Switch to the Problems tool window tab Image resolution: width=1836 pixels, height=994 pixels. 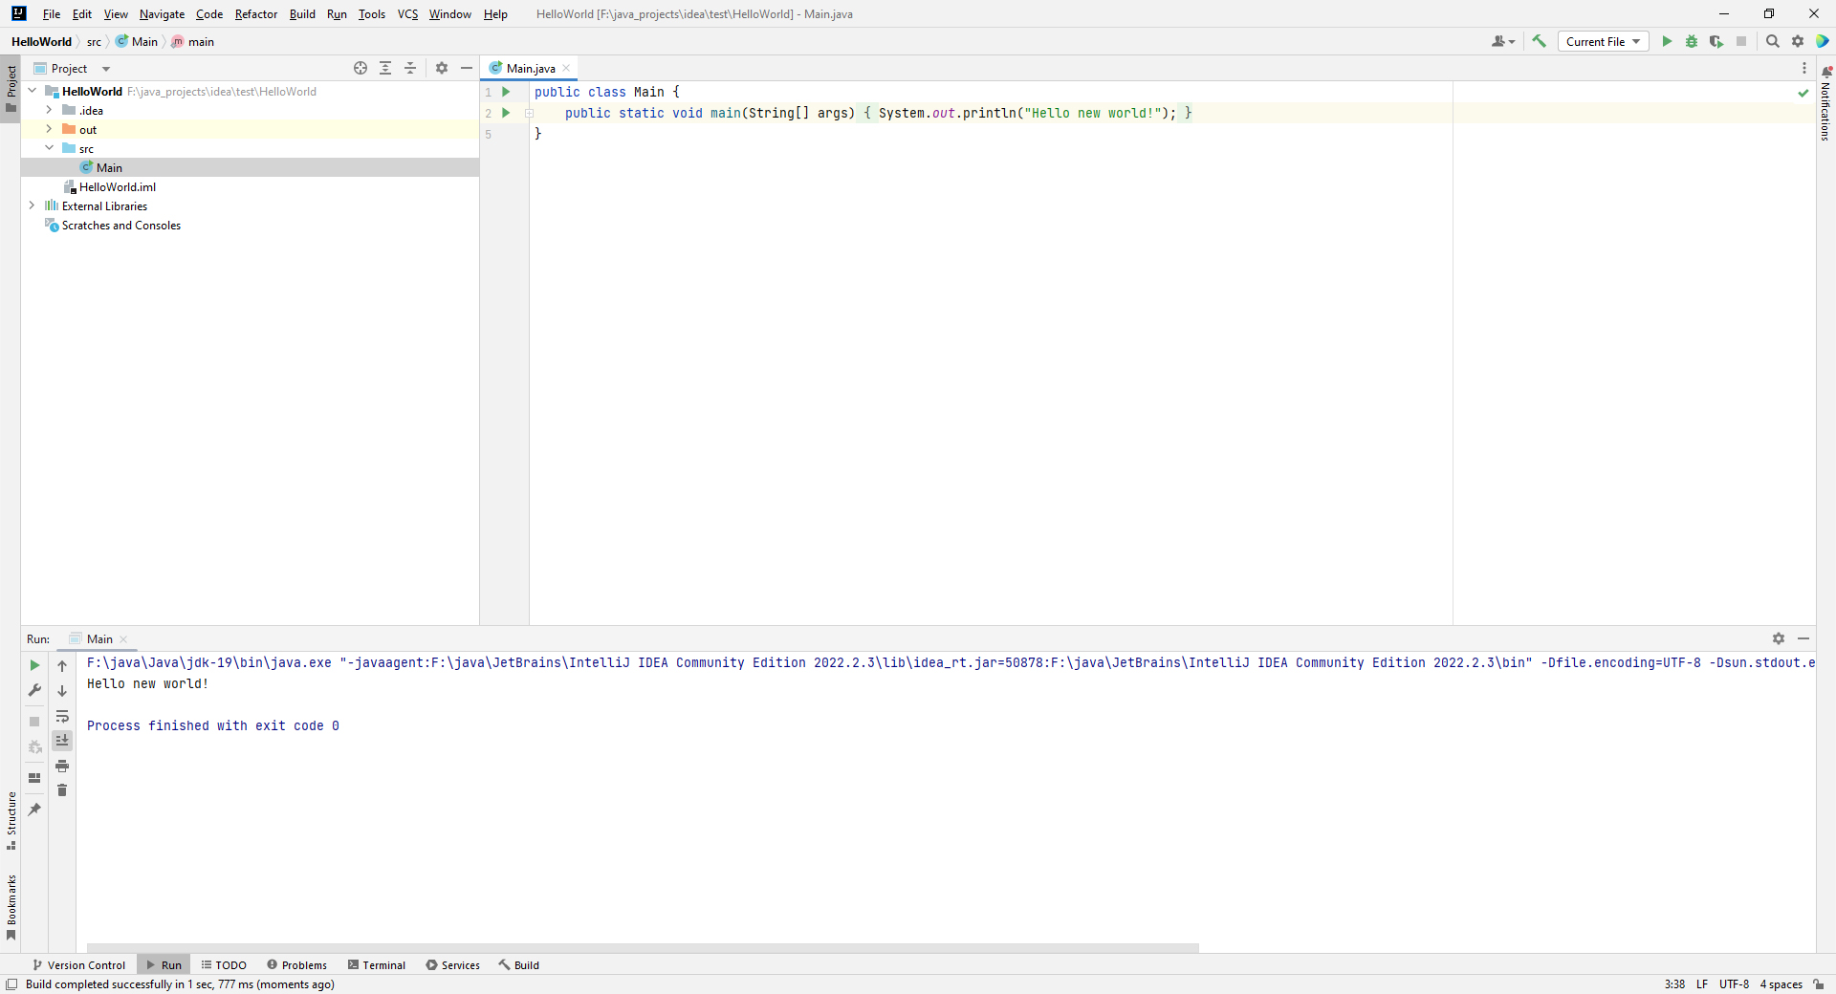[296, 965]
